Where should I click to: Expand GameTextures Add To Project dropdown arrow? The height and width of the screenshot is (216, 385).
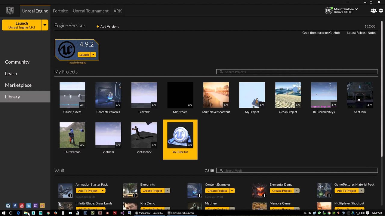point(362,191)
